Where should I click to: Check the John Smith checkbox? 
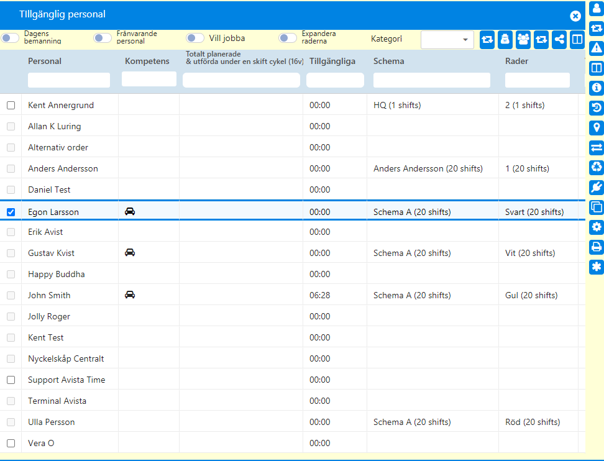tap(11, 295)
